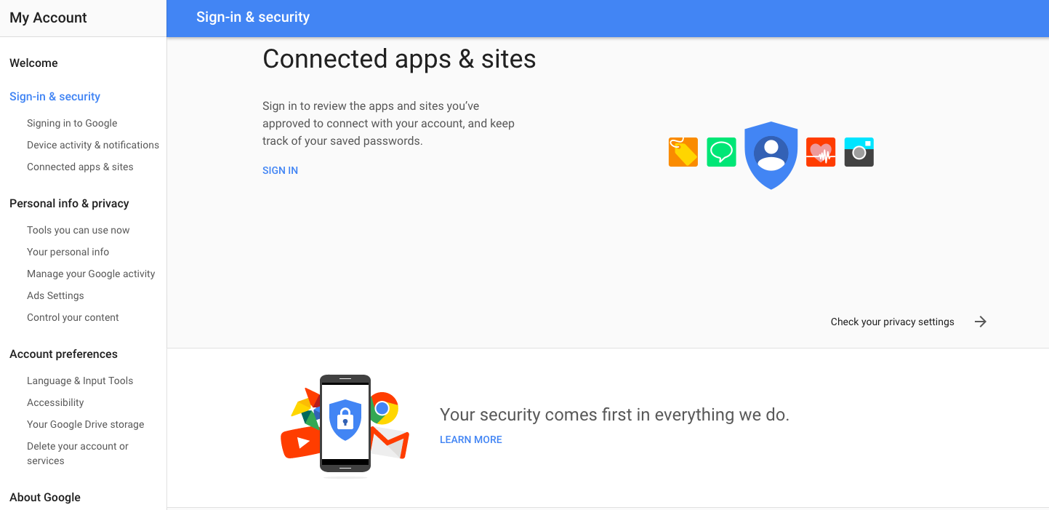Viewport: 1049px width, 510px height.
Task: Select Sign-in & security in sidebar
Action: pyautogui.click(x=55, y=97)
